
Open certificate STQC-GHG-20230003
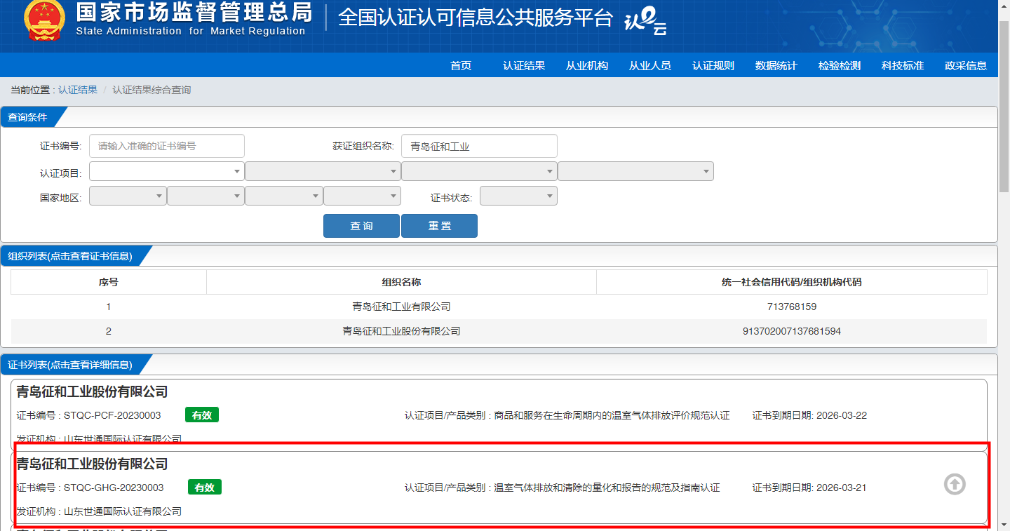[x=499, y=488]
